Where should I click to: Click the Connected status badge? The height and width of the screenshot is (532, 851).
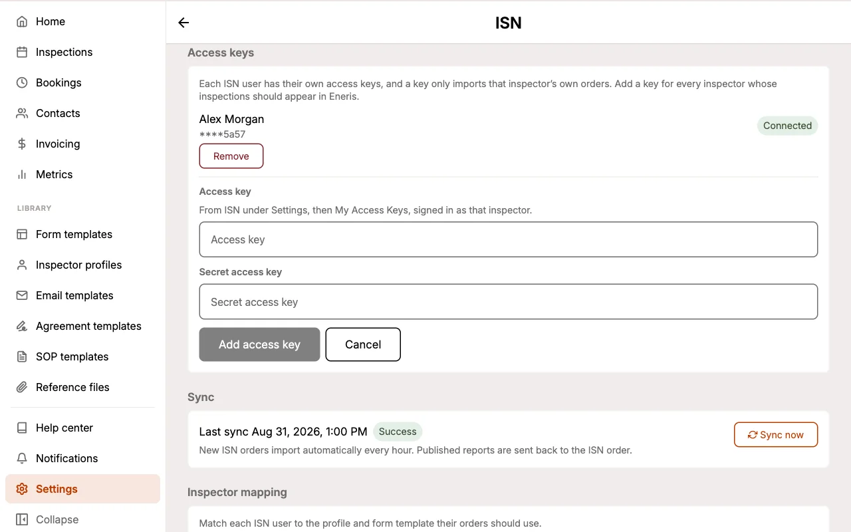tap(787, 126)
